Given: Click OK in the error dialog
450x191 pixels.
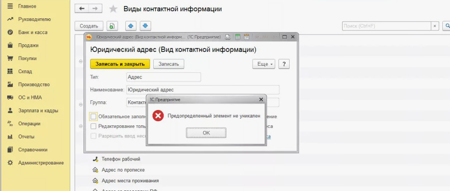Looking at the screenshot, I should tap(206, 133).
